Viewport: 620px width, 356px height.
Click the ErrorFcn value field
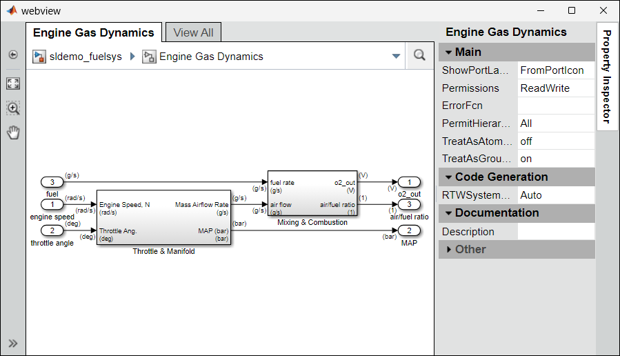point(555,106)
